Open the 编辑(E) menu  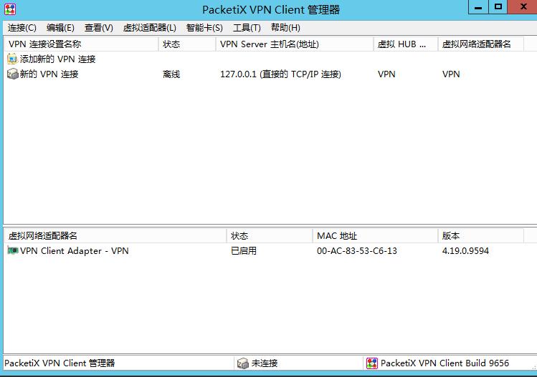pyautogui.click(x=60, y=28)
